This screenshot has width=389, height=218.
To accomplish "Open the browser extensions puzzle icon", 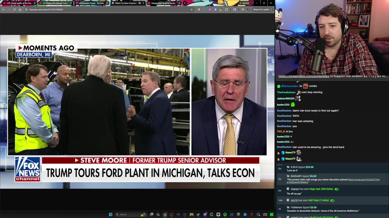I will [x=226, y=9].
